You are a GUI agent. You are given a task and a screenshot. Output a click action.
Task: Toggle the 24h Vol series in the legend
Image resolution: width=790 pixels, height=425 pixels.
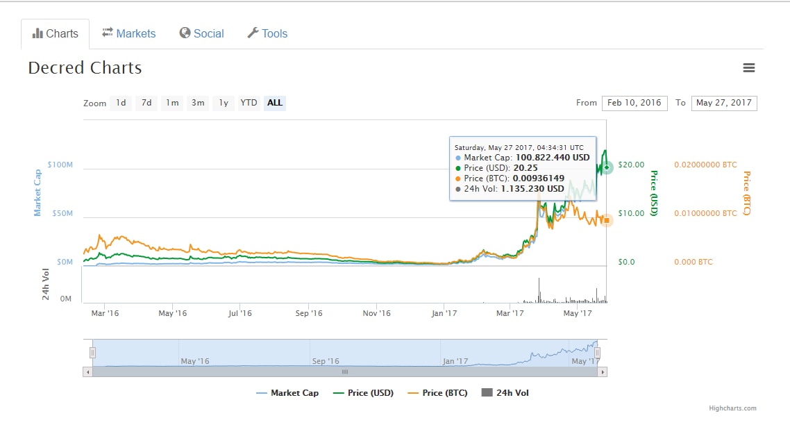click(x=505, y=393)
